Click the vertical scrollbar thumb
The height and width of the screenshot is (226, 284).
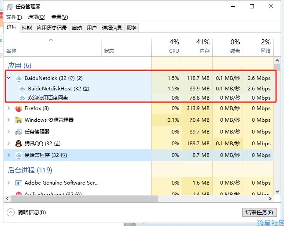tap(277, 67)
